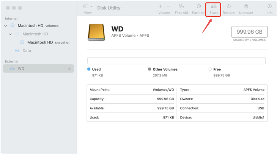Click the Erase toolbar icon
The width and height of the screenshot is (277, 154).
pos(214,7)
